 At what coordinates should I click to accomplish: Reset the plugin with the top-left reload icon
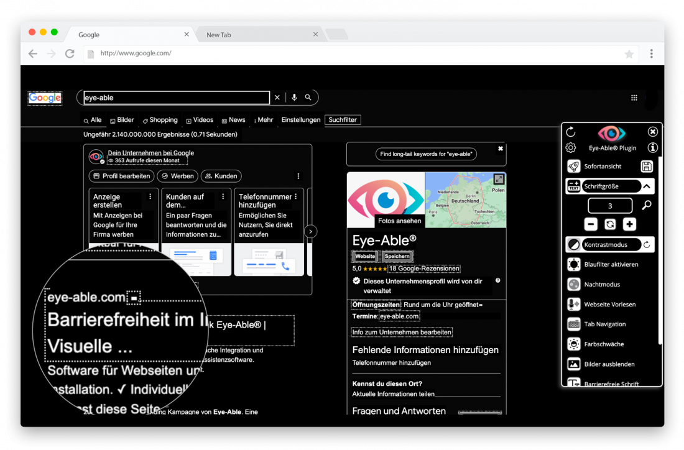[571, 132]
